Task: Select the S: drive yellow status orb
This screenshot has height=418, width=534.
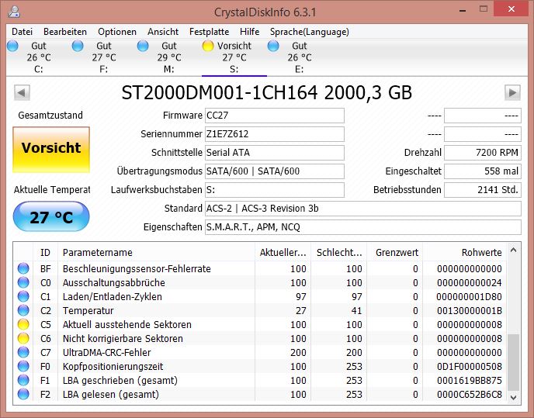Action: tap(208, 46)
